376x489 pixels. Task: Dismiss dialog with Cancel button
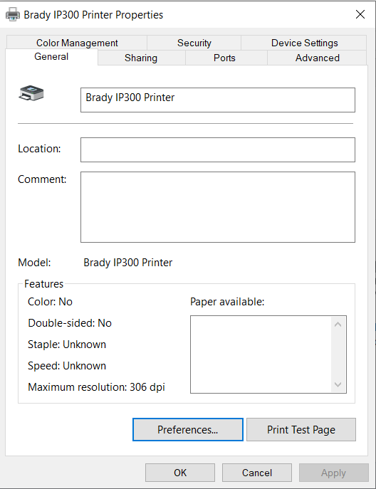(257, 473)
